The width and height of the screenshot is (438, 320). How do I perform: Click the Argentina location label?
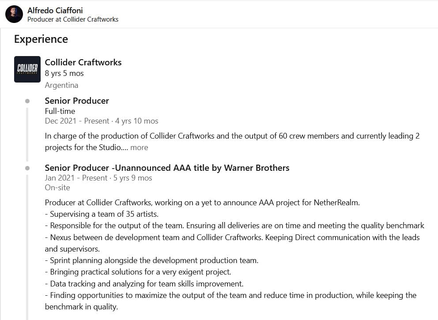tap(61, 85)
